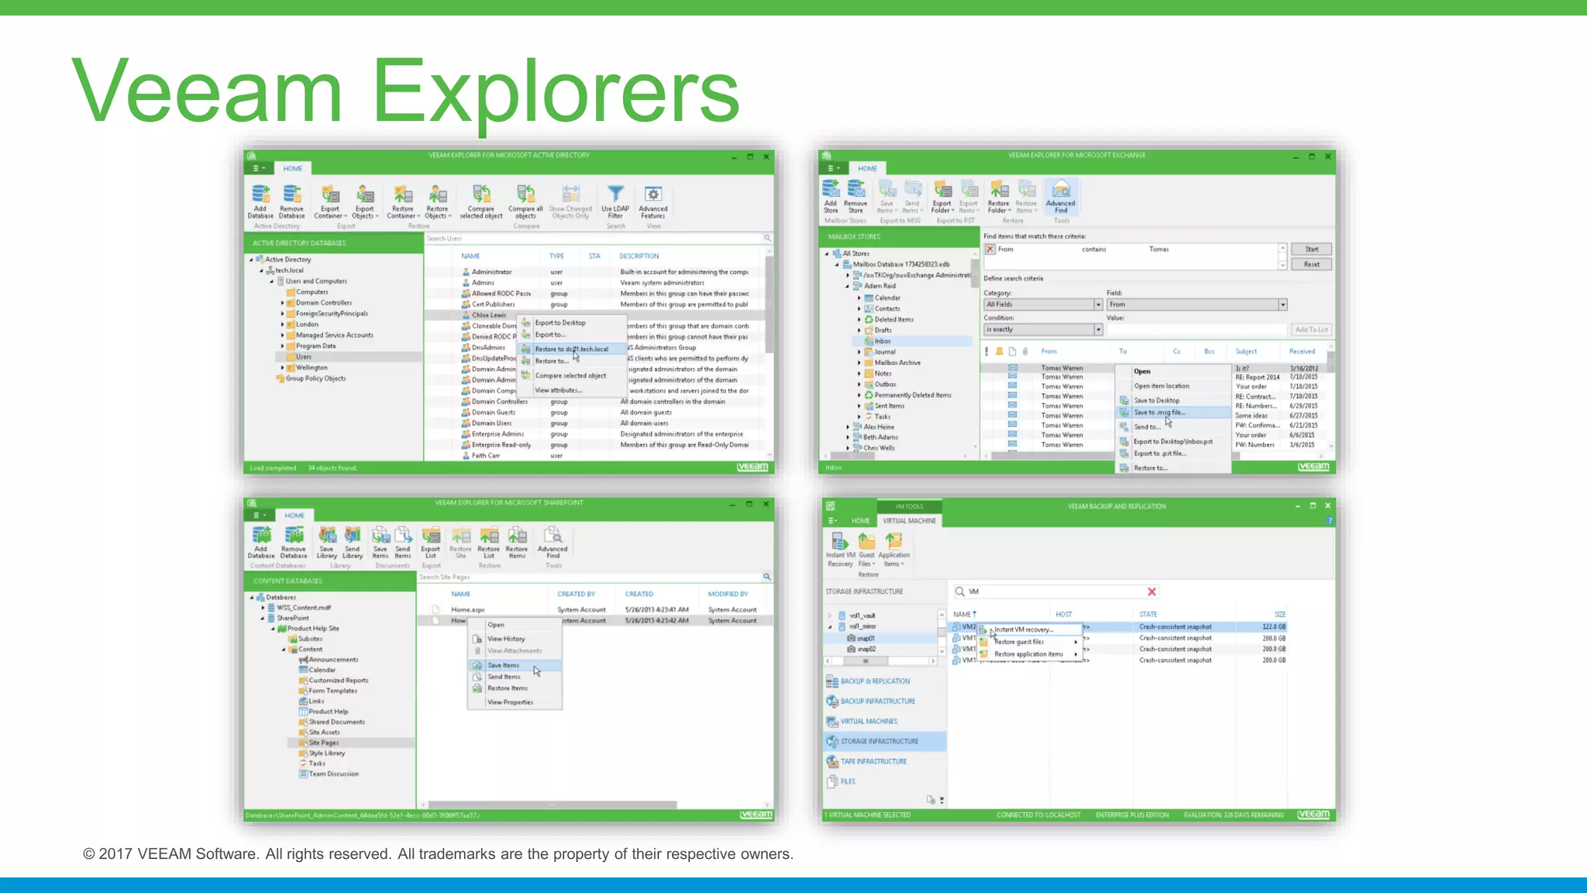
Task: Open the Category All Fields dropdown
Action: point(1098,305)
